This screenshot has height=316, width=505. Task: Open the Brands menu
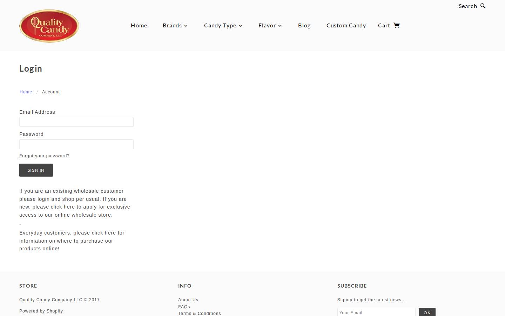pyautogui.click(x=172, y=25)
